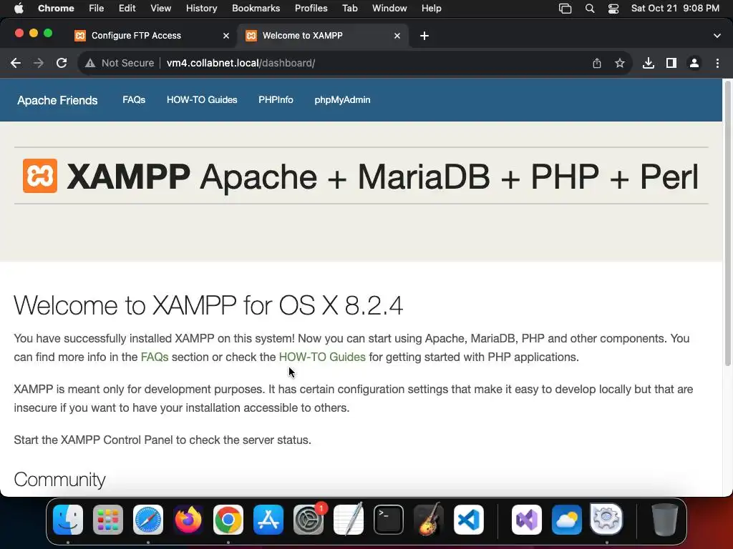Open Chrome three-dot menu

pos(717,63)
